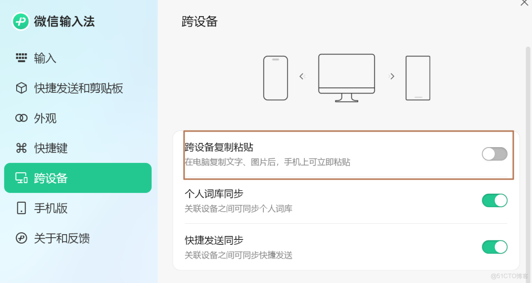
Task: Disable the 个人词库同步 toggle
Action: point(494,200)
